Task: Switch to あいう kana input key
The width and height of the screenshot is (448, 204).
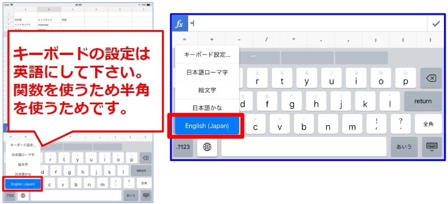Action: coord(404,147)
